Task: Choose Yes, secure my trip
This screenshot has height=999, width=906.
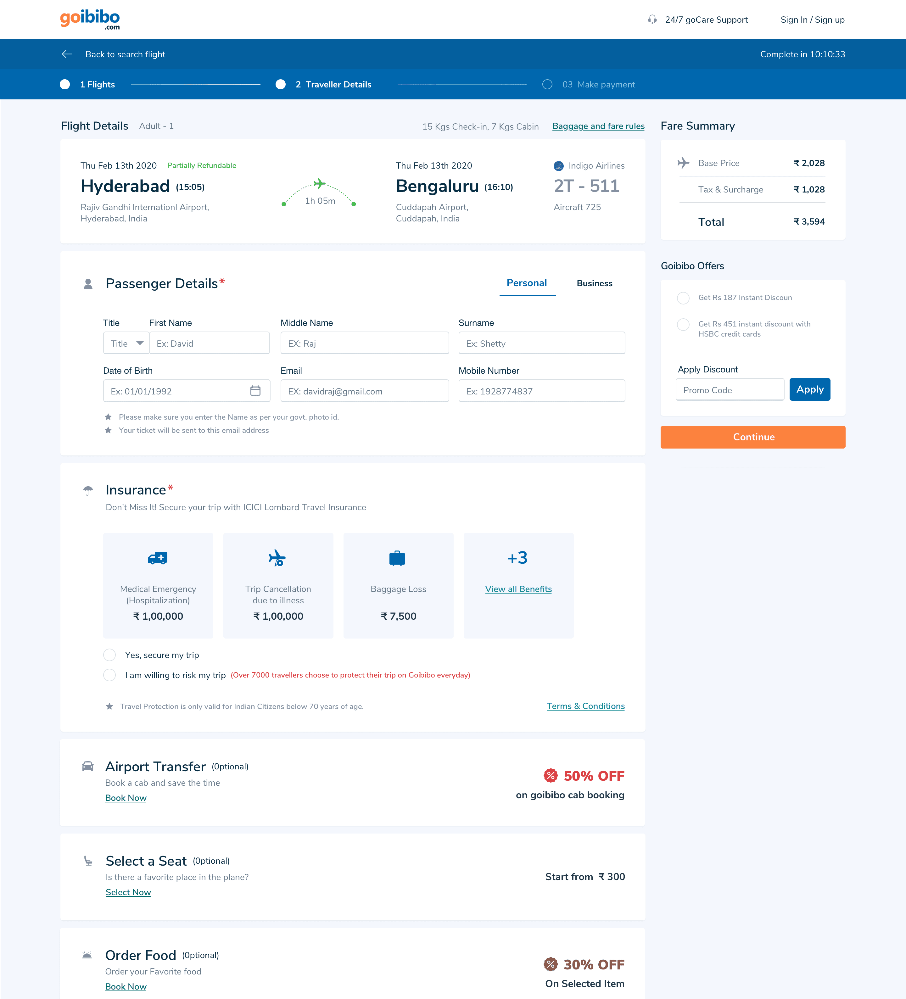Action: point(109,655)
